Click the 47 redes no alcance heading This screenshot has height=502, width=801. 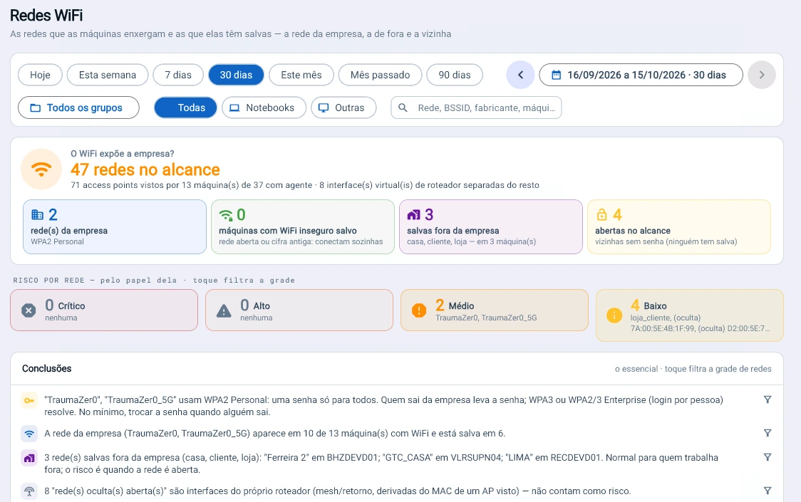145,169
